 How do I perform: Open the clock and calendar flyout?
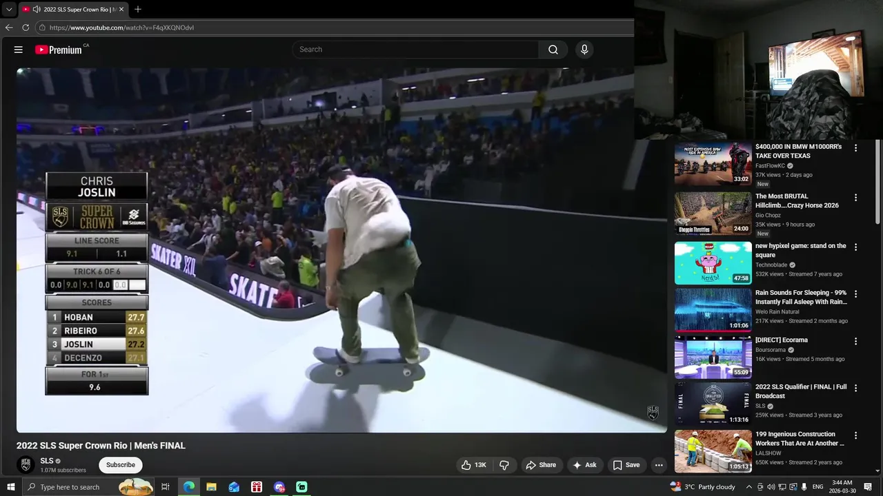(842, 487)
